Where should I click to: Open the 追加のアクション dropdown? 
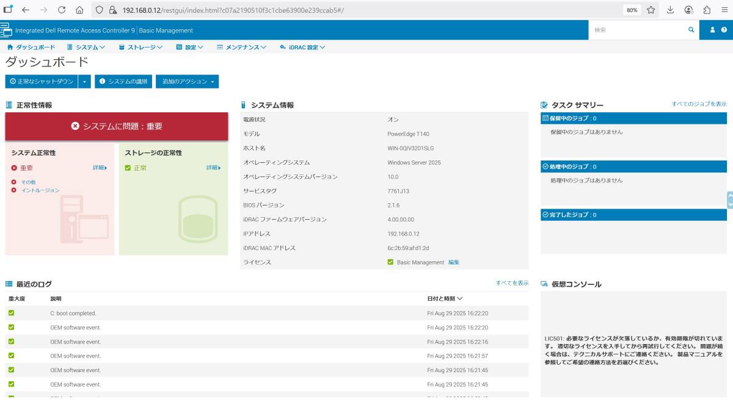[187, 81]
